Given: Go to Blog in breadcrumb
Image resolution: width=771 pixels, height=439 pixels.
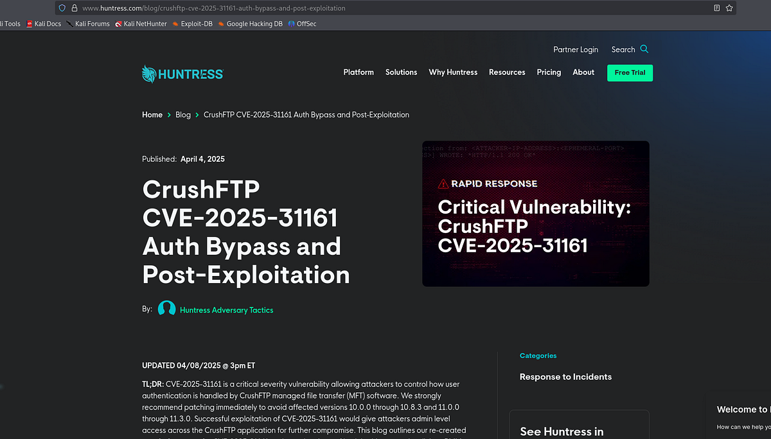Looking at the screenshot, I should coord(183,115).
